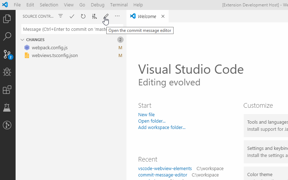This screenshot has height=180, width=288.
Task: Open the Debug view bug icon
Action: tap(7, 72)
